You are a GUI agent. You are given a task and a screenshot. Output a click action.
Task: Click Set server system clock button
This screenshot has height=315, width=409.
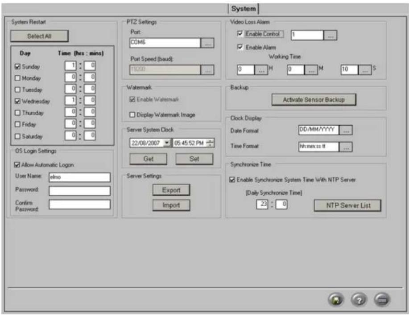[194, 159]
